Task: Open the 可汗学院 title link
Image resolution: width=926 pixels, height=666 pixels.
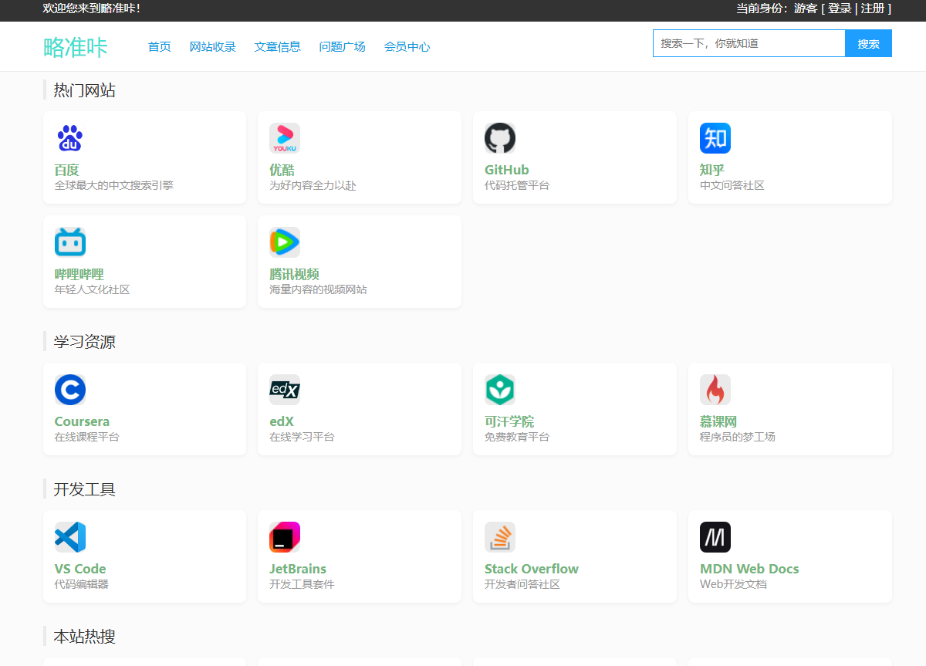Action: click(x=509, y=421)
